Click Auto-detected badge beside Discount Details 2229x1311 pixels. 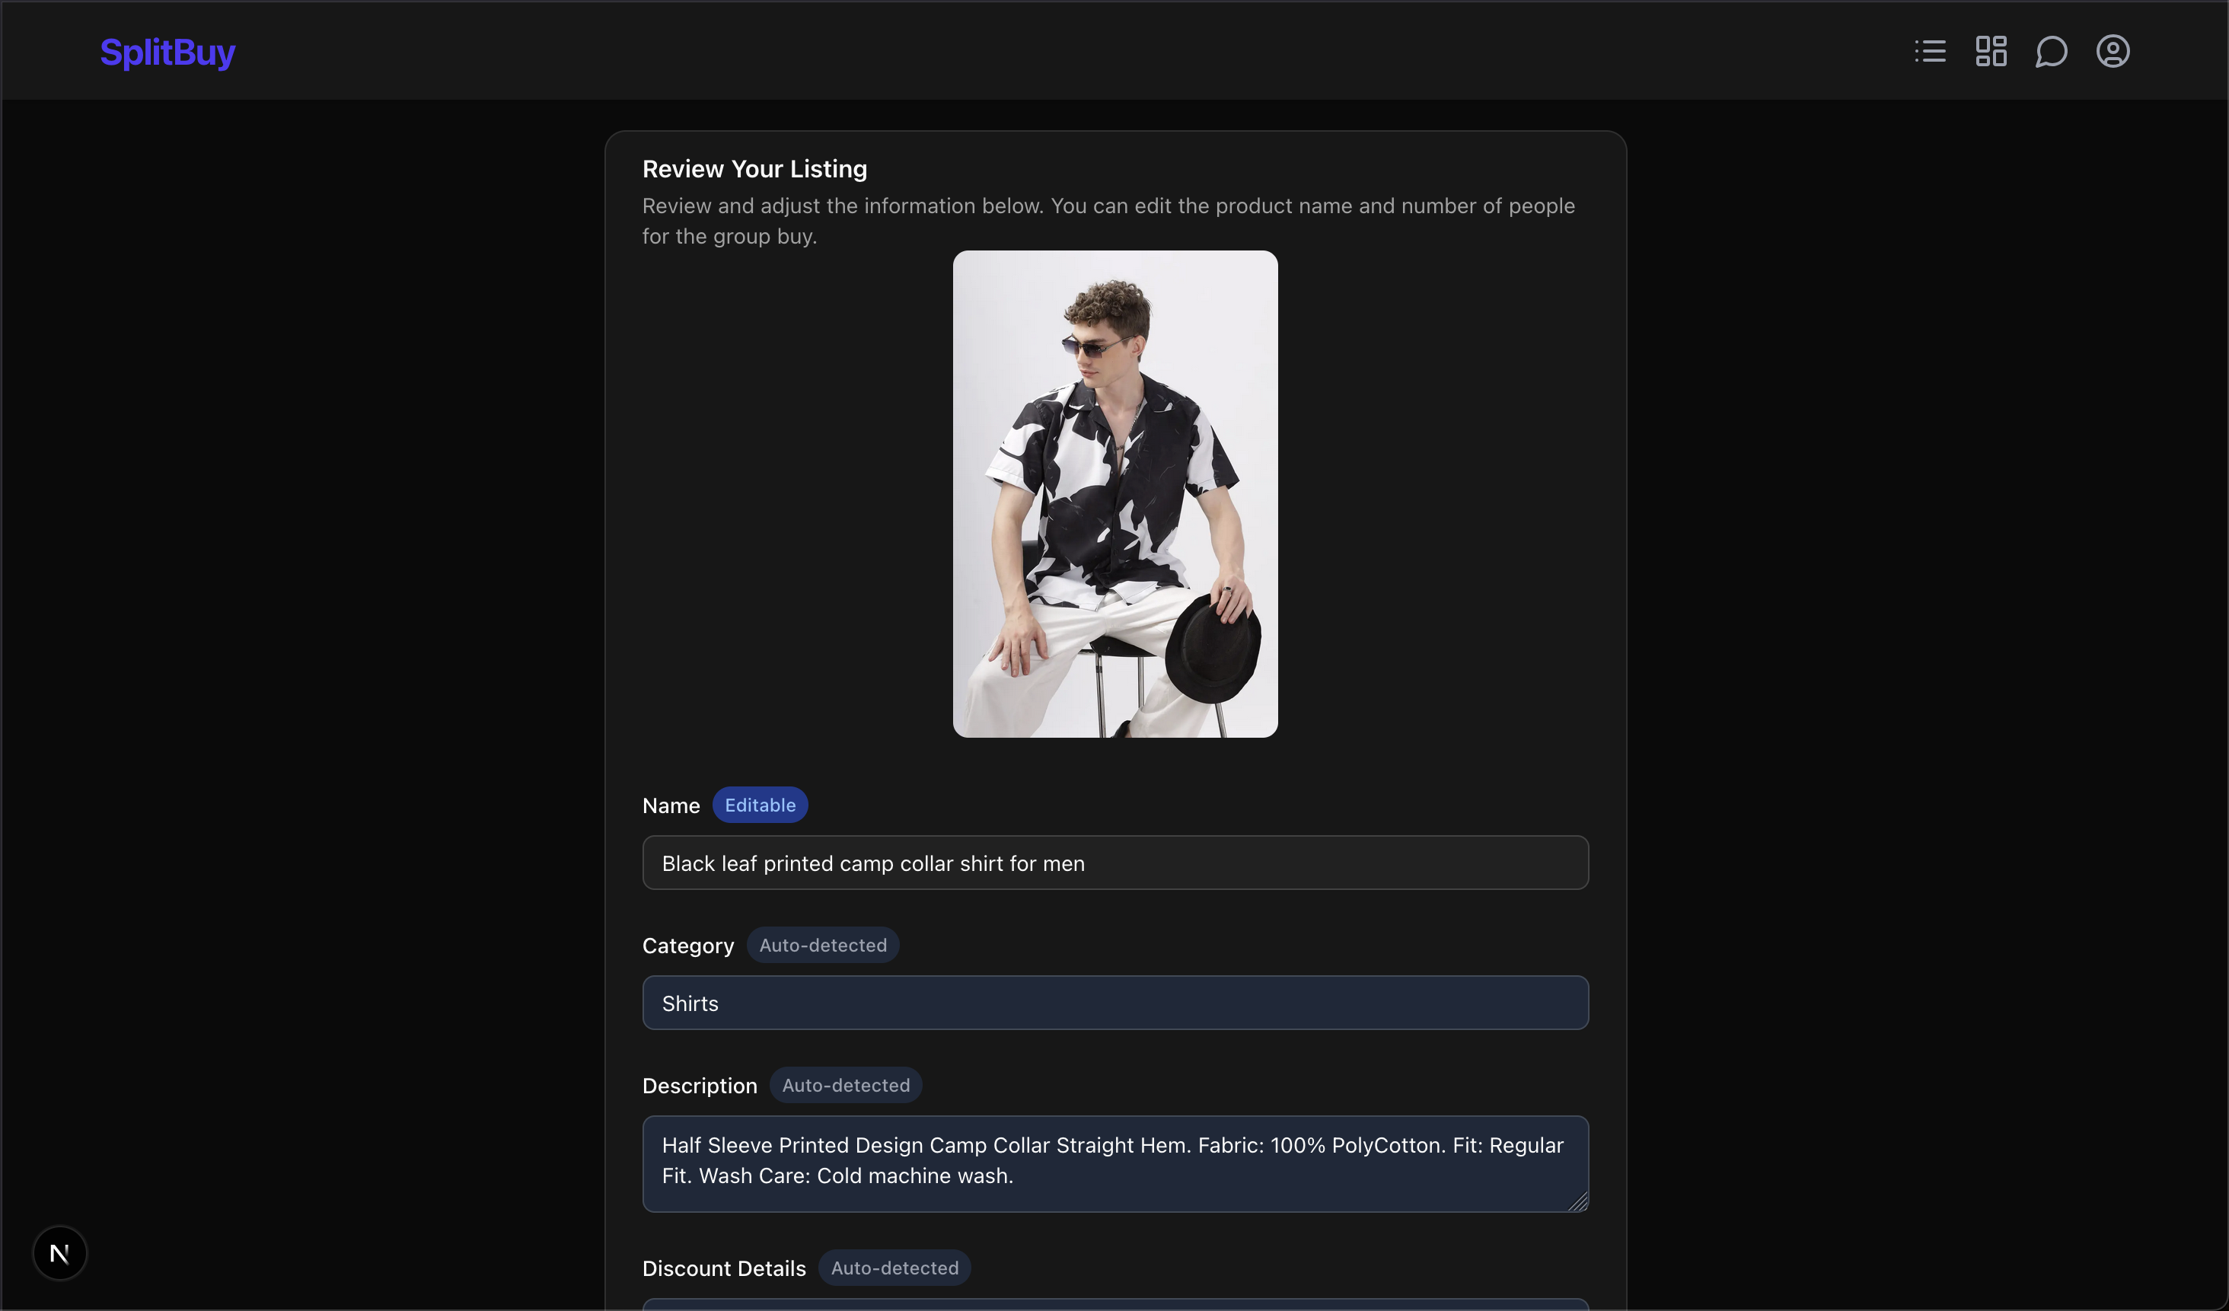tap(894, 1268)
